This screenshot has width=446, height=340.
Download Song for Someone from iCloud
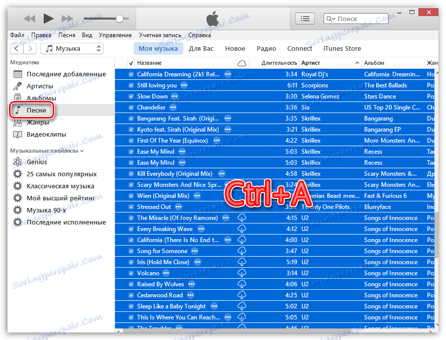pyautogui.click(x=242, y=251)
